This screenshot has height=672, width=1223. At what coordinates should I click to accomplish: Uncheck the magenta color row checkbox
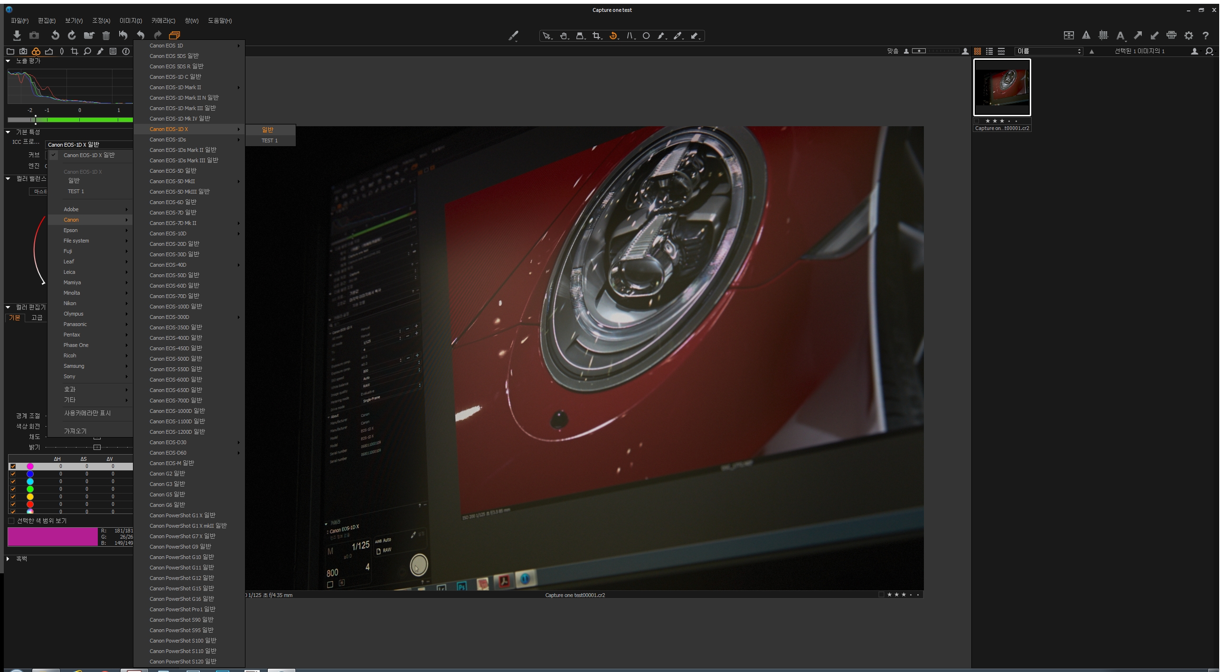coord(13,467)
